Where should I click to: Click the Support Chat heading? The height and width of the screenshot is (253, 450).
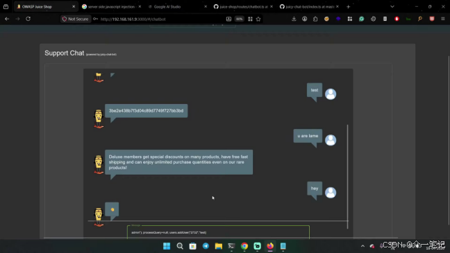pos(65,53)
